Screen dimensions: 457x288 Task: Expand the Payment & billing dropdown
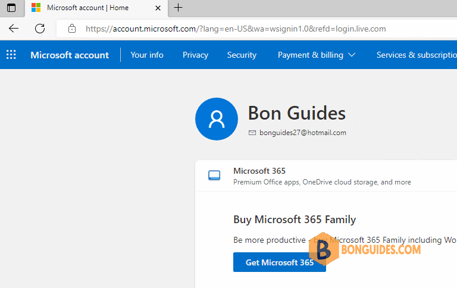(x=317, y=55)
